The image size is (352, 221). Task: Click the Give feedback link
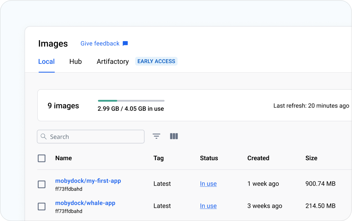click(x=100, y=44)
